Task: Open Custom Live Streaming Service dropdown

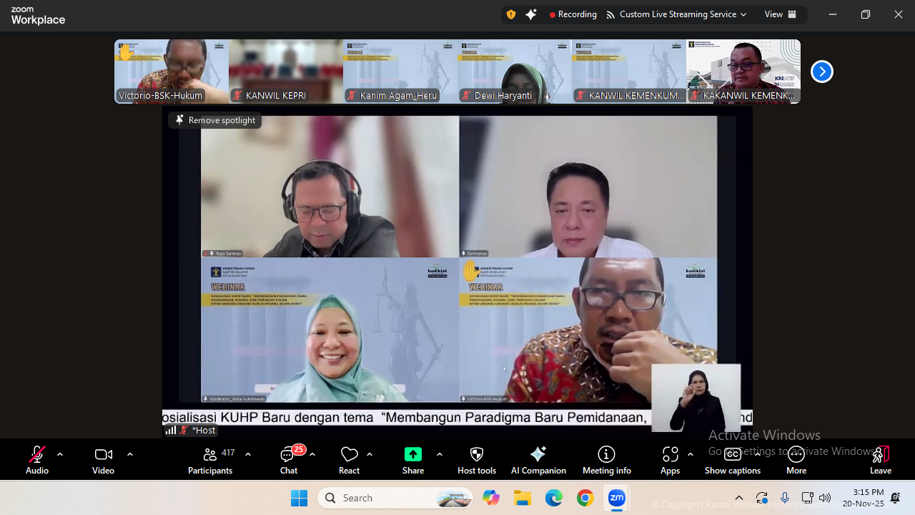Action: click(676, 14)
